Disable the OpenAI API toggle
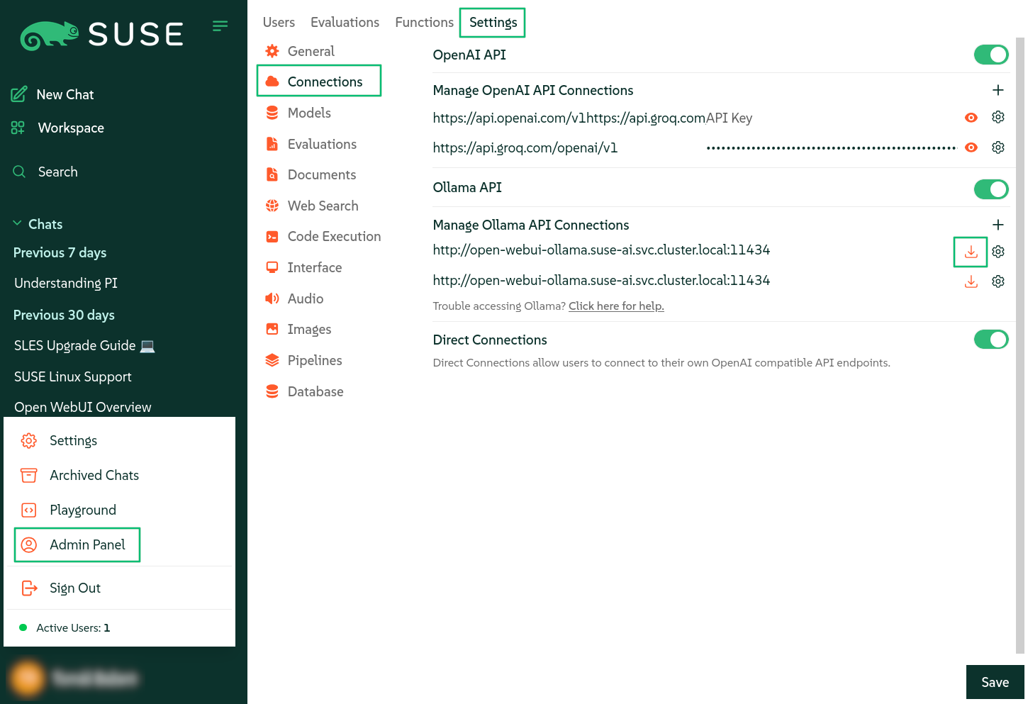The height and width of the screenshot is (704, 1028). pyautogui.click(x=990, y=55)
